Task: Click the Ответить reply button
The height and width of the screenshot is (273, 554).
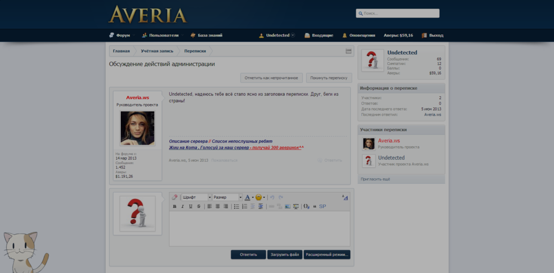Action: pyautogui.click(x=248, y=255)
